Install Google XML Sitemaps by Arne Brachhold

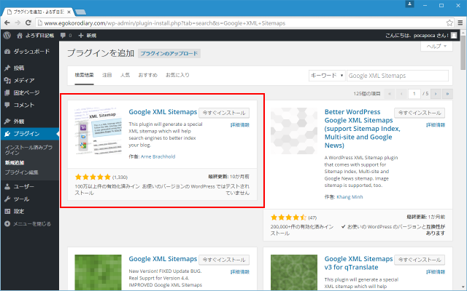(224, 113)
